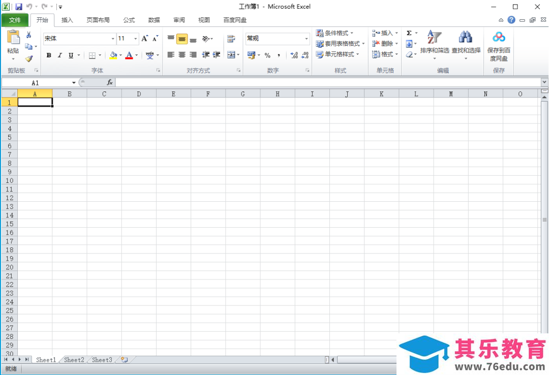
Task: Click the decrease indent icon
Action: point(205,54)
